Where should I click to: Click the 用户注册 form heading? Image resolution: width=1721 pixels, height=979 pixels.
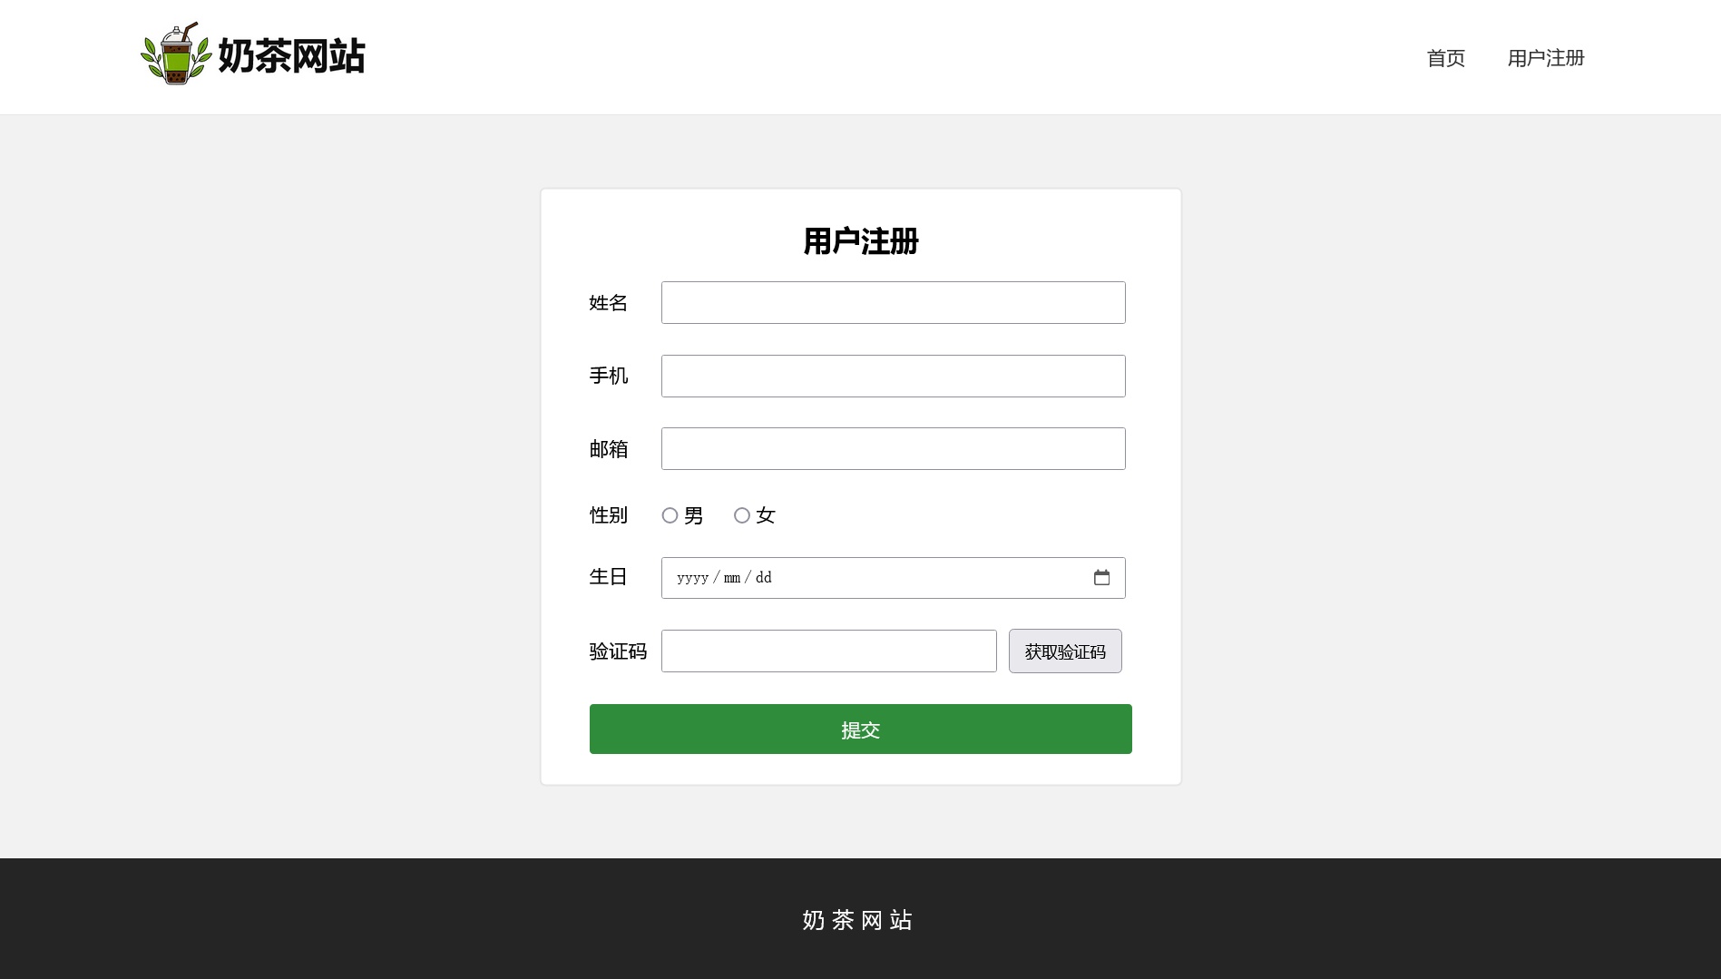click(861, 241)
